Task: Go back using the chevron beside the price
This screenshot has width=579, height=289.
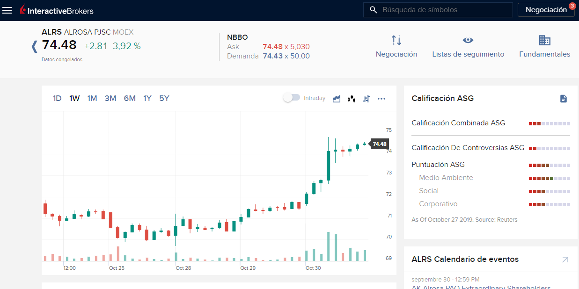Action: point(34,46)
